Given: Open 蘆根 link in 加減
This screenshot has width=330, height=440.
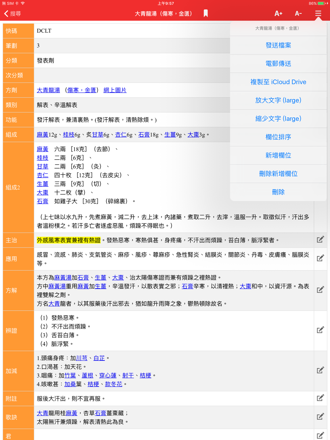Looking at the screenshot, I should point(87,375).
